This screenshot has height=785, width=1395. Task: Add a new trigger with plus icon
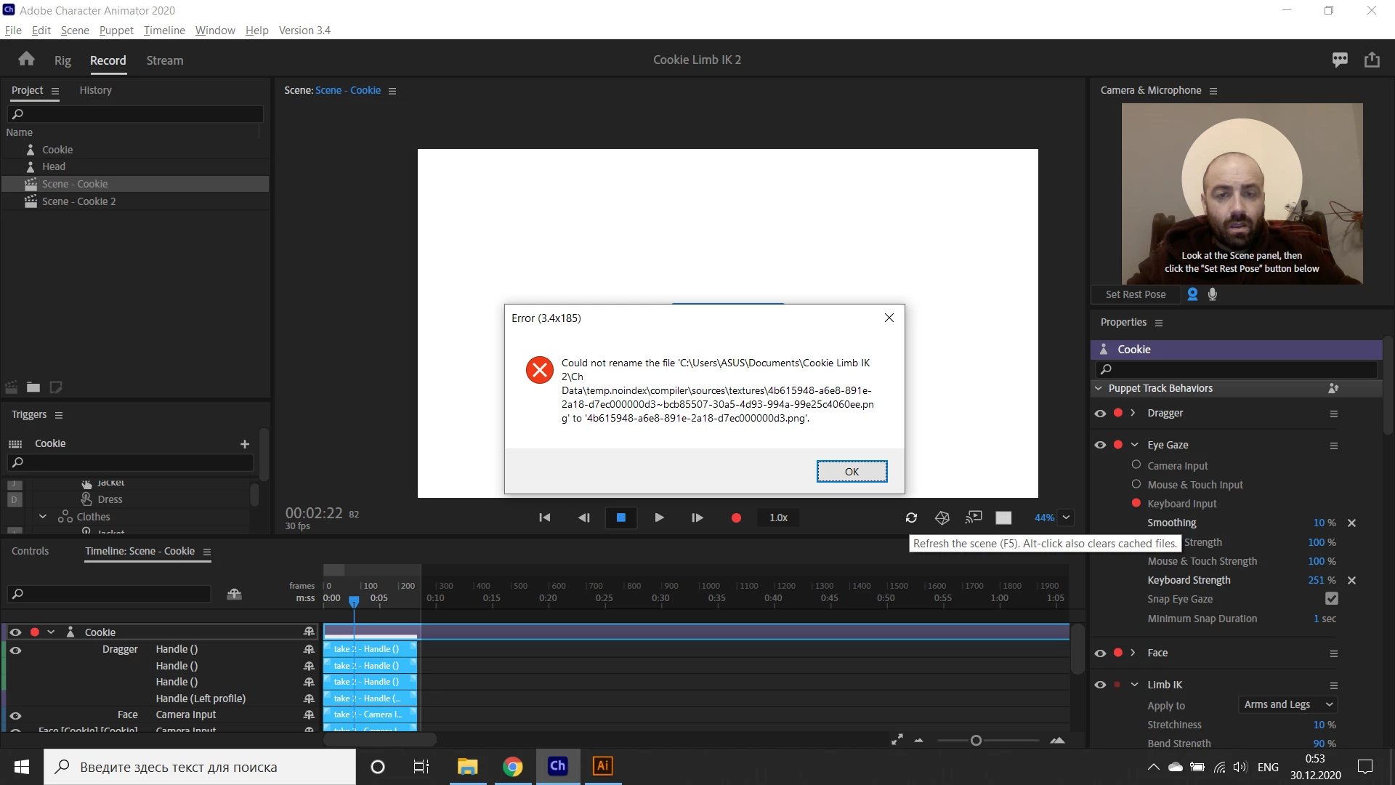tap(245, 444)
